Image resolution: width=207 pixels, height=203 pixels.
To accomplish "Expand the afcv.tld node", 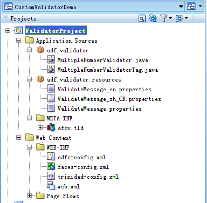I will [40, 127].
